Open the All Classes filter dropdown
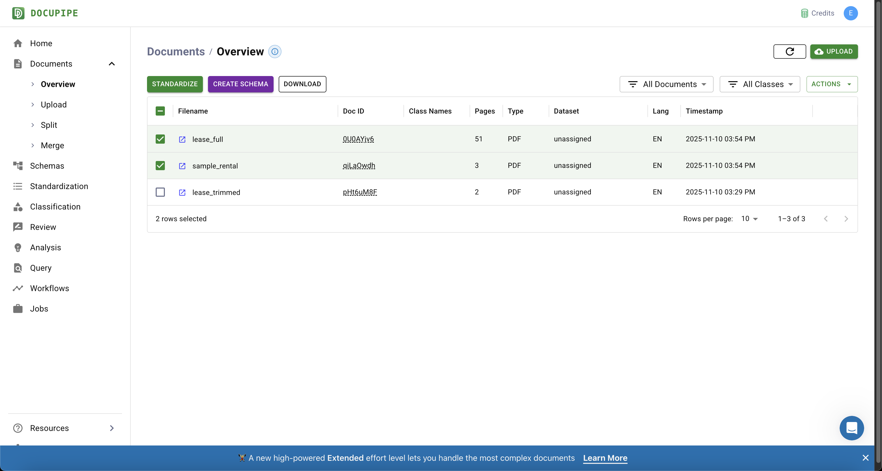Image resolution: width=882 pixels, height=471 pixels. coord(759,84)
